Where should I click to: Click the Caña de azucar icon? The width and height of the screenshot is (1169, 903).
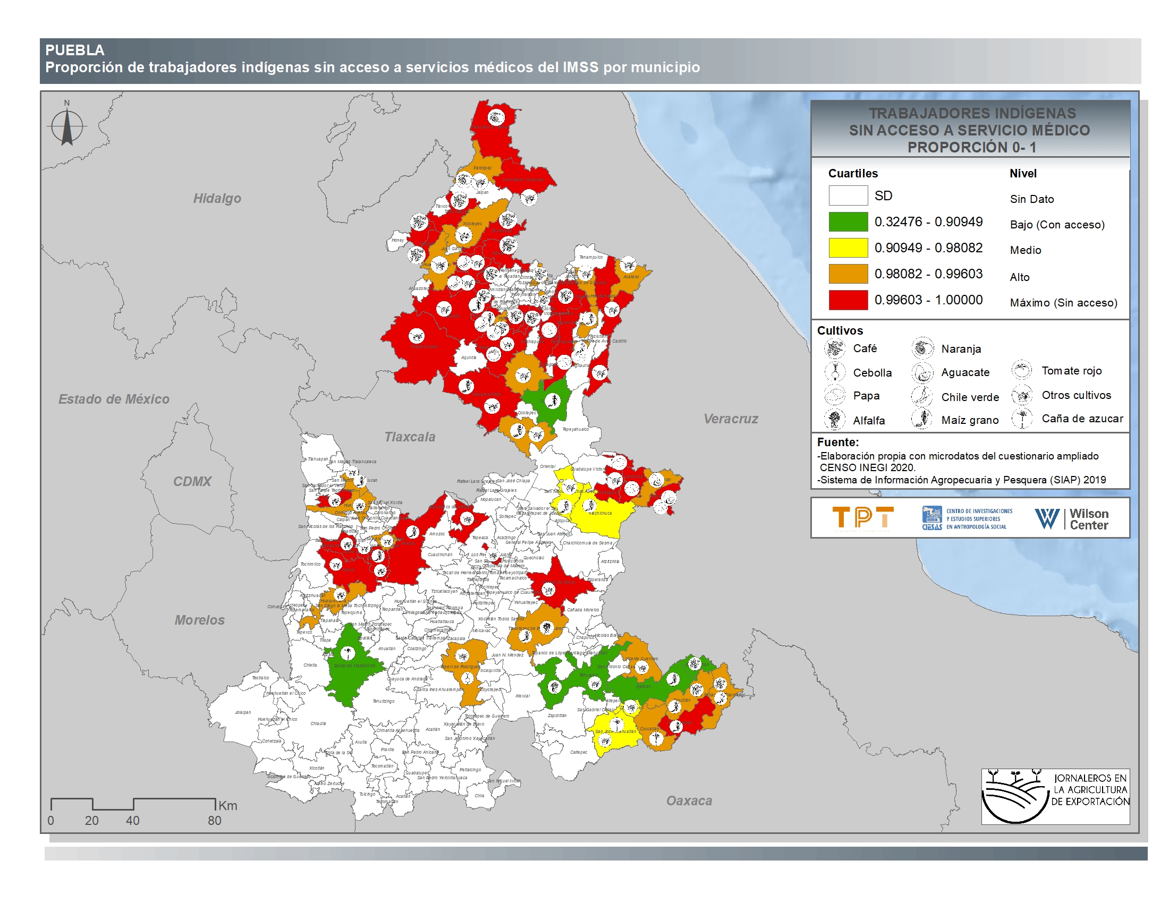(x=1021, y=419)
